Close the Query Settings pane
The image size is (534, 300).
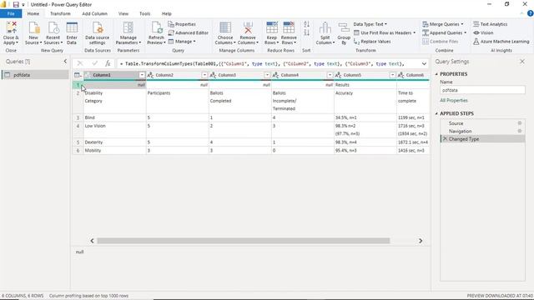522,62
